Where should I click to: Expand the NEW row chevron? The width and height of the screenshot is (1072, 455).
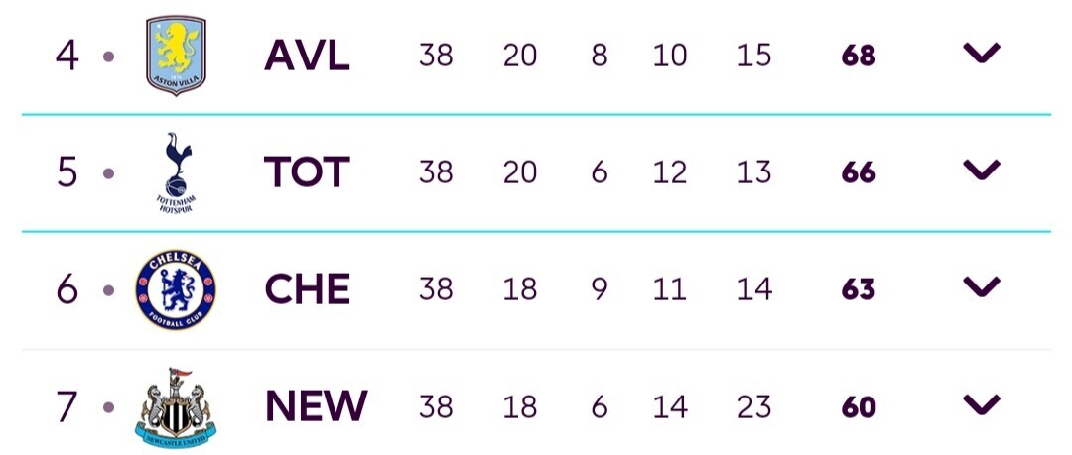982,404
